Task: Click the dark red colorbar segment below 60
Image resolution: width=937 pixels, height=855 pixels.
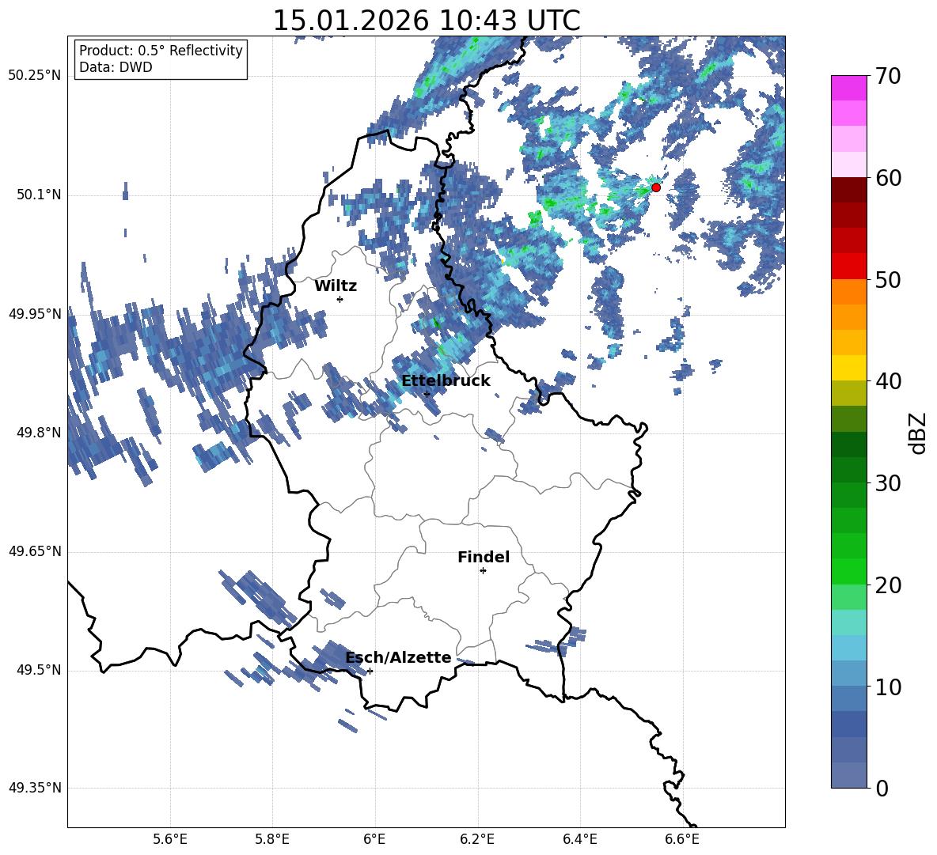Action: (x=849, y=190)
